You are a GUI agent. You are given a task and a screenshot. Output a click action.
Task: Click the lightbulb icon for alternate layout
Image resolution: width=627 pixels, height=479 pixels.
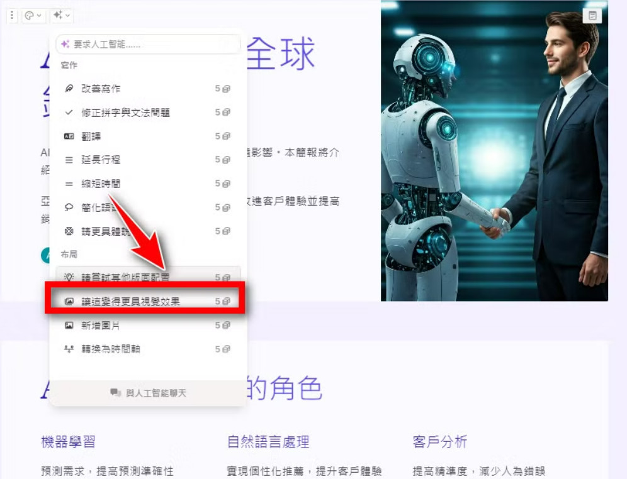point(69,277)
